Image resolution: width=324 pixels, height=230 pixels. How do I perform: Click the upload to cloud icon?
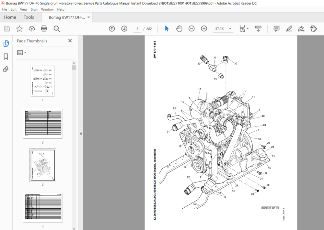[32, 29]
